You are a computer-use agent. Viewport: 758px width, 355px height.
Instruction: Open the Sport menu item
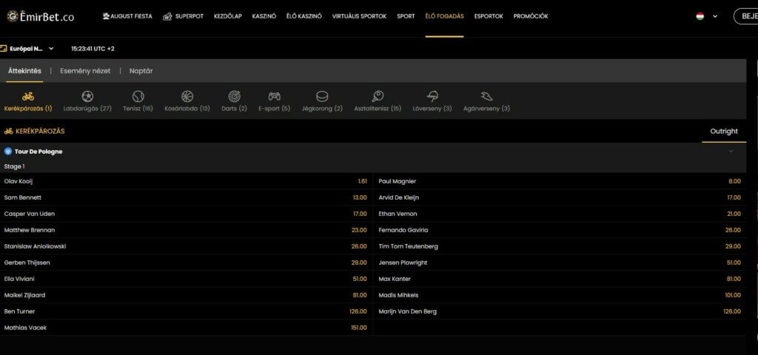[x=406, y=16]
